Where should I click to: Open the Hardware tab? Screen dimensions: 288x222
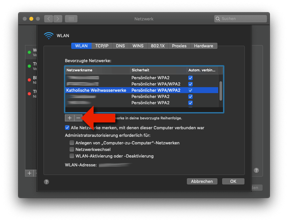click(204, 46)
